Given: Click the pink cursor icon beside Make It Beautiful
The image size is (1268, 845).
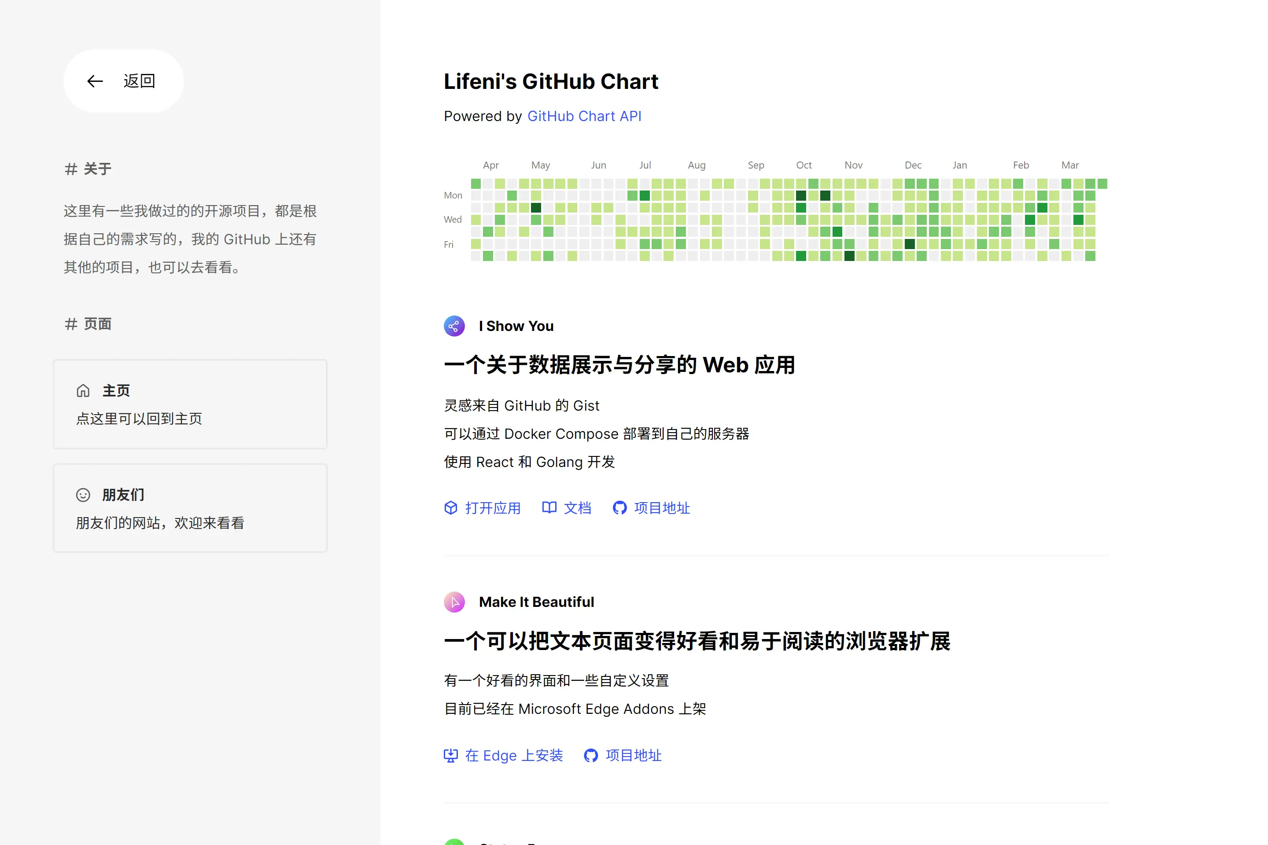Looking at the screenshot, I should click(x=454, y=602).
